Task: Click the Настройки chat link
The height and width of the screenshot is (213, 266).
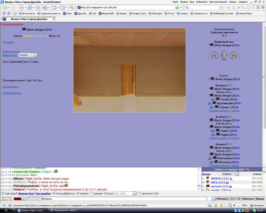Action: pyautogui.click(x=43, y=193)
